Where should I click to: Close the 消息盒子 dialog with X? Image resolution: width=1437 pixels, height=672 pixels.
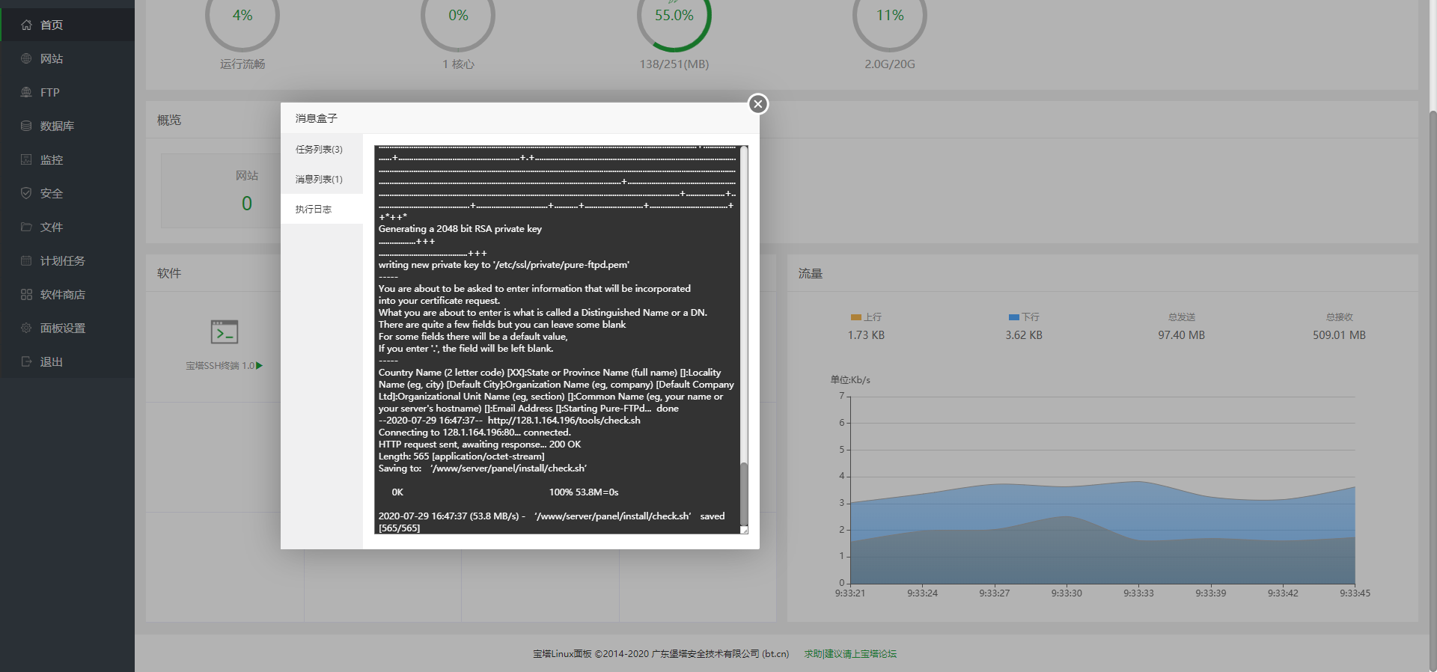click(758, 104)
